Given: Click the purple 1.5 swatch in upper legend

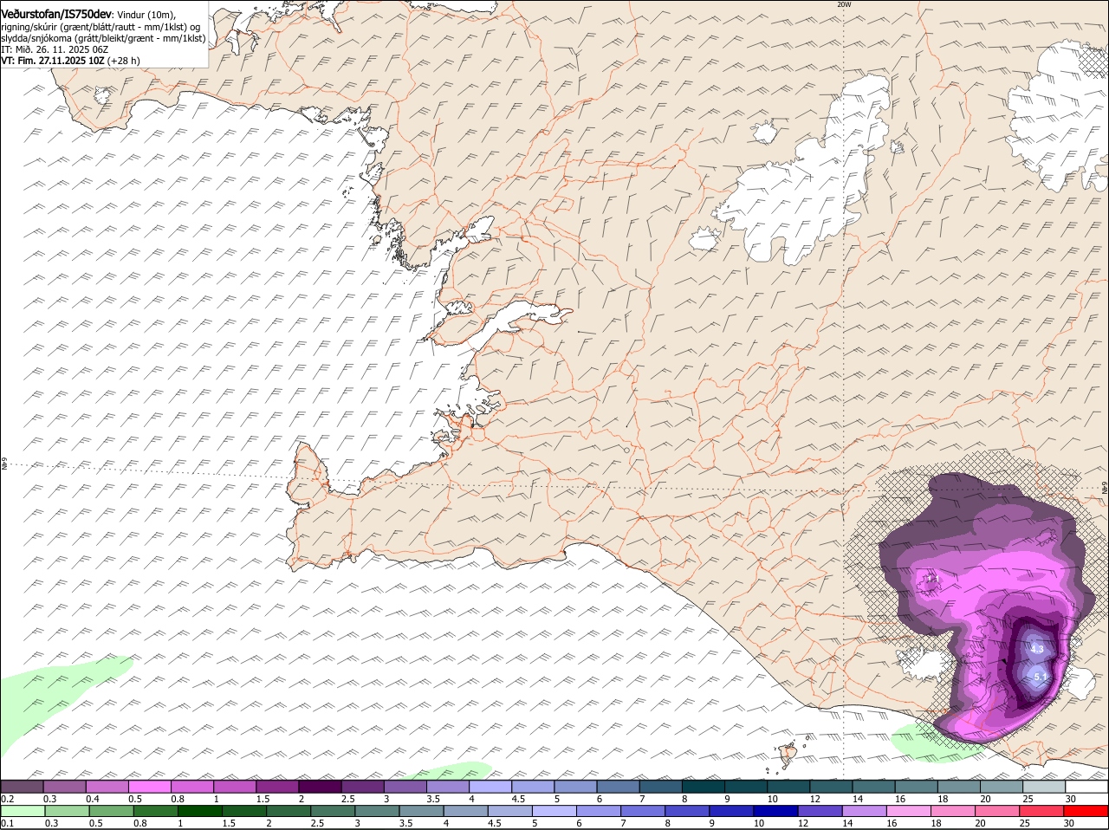Looking at the screenshot, I should 277,787.
